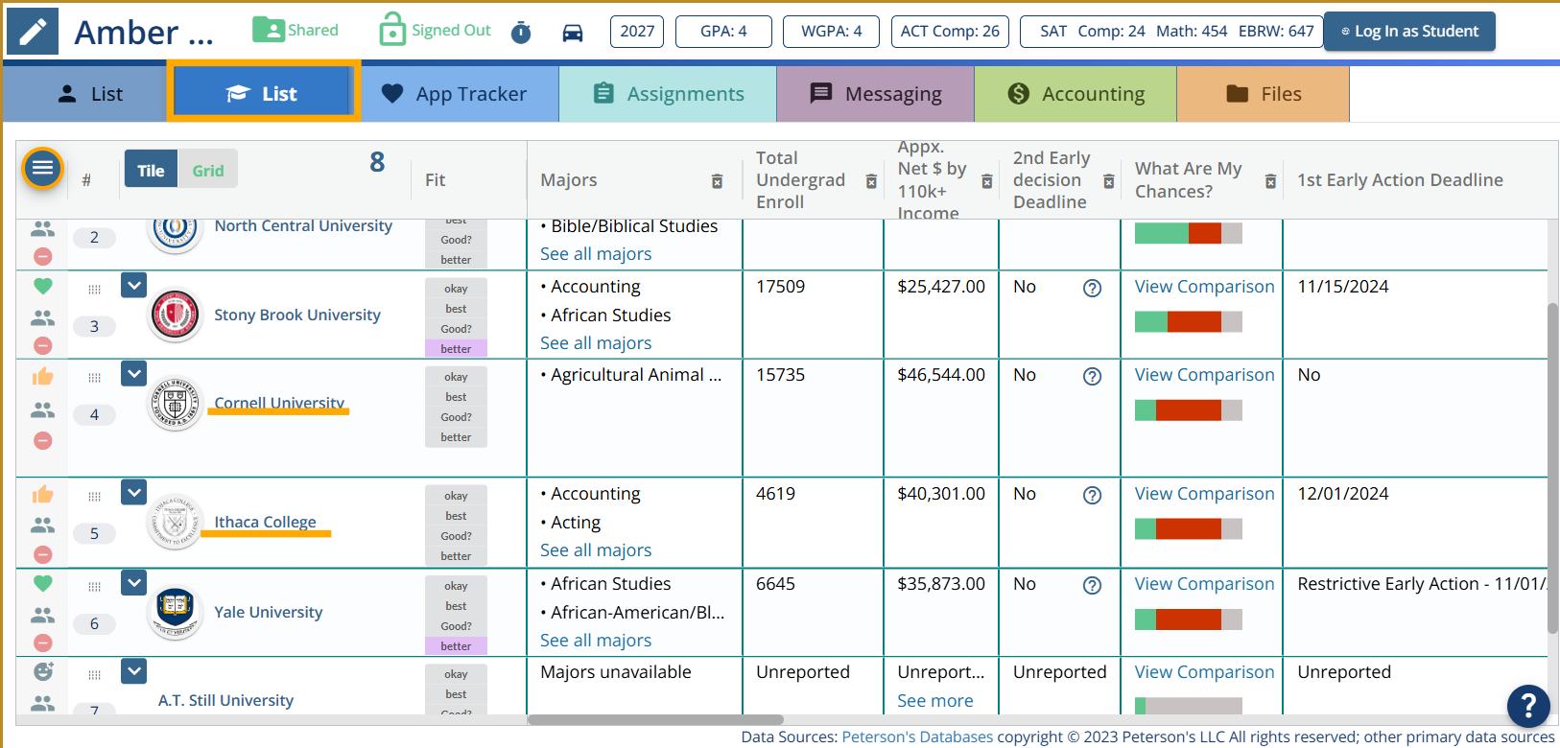Open the blue help question mark bubble
Image resolution: width=1560 pixels, height=748 pixels.
point(1528,707)
